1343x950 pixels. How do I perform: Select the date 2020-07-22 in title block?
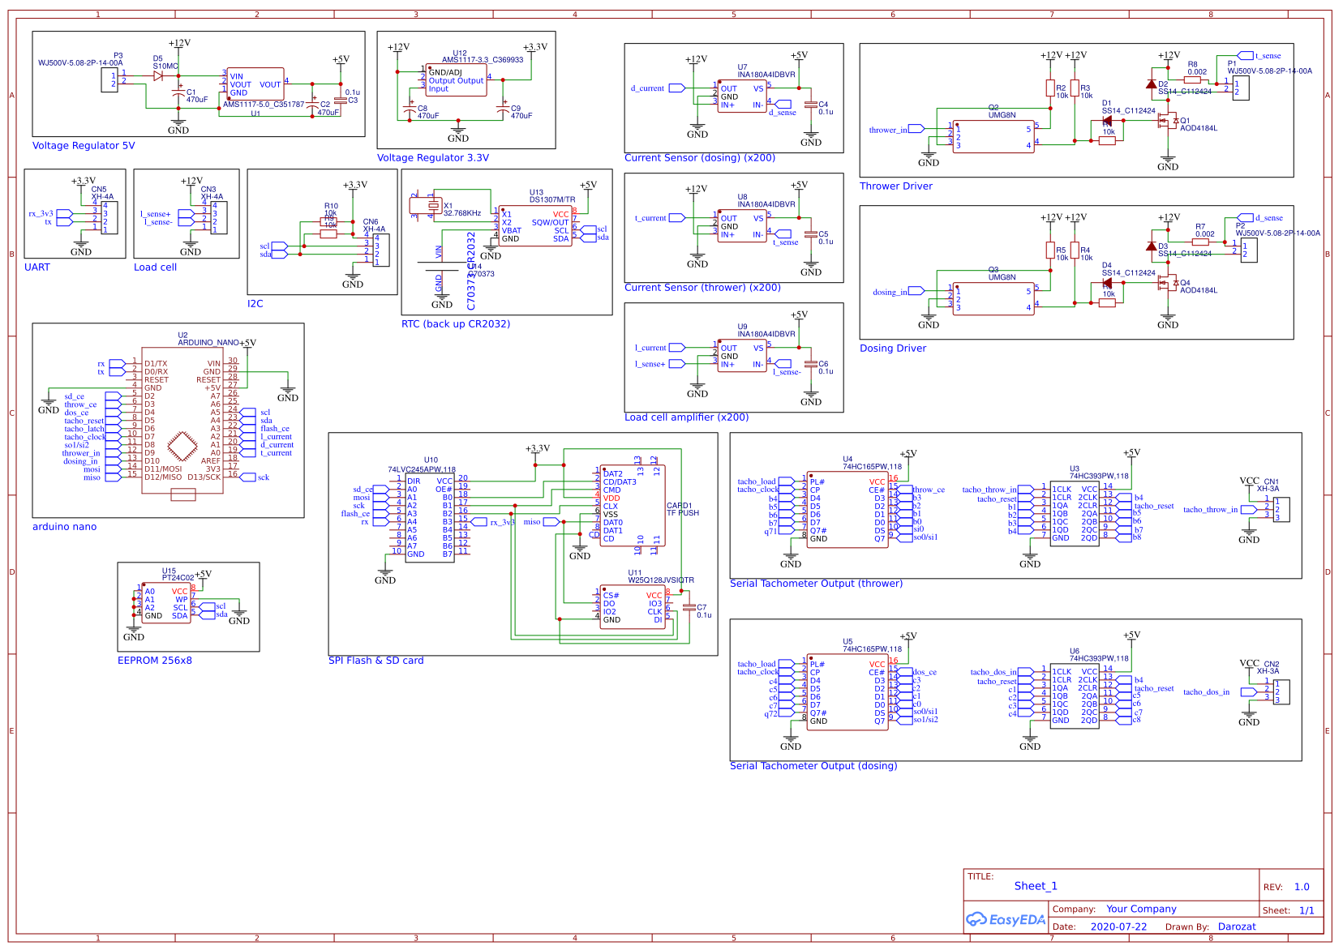pos(1121,926)
